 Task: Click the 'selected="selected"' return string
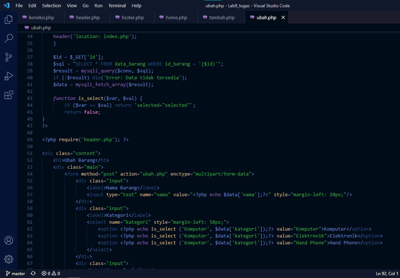[x=164, y=105]
